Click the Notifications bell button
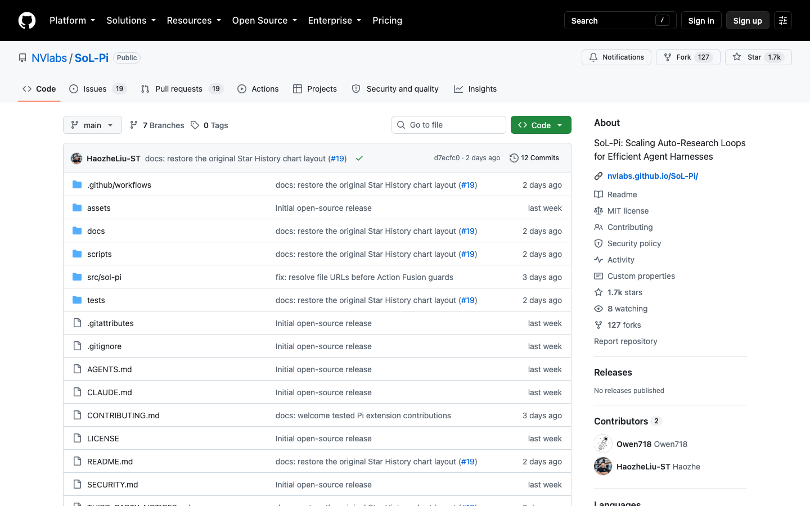The width and height of the screenshot is (810, 506). coord(616,57)
